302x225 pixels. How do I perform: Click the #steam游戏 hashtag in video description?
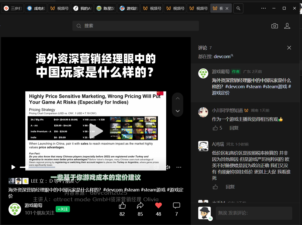click(153, 190)
